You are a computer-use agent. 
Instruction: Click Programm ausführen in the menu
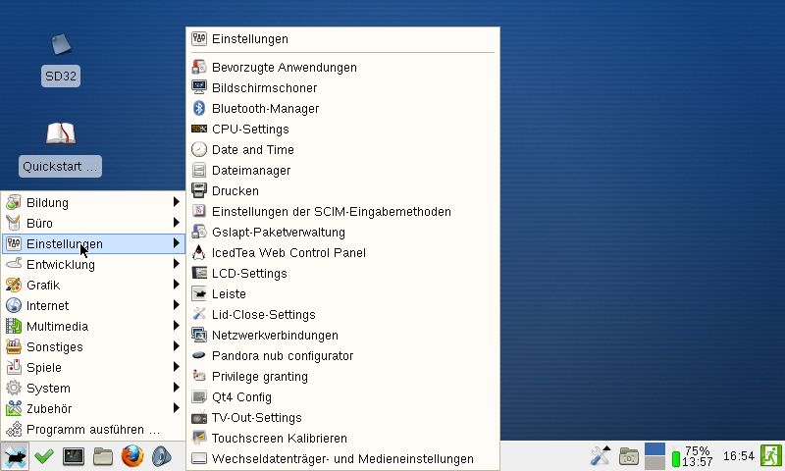pyautogui.click(x=92, y=430)
